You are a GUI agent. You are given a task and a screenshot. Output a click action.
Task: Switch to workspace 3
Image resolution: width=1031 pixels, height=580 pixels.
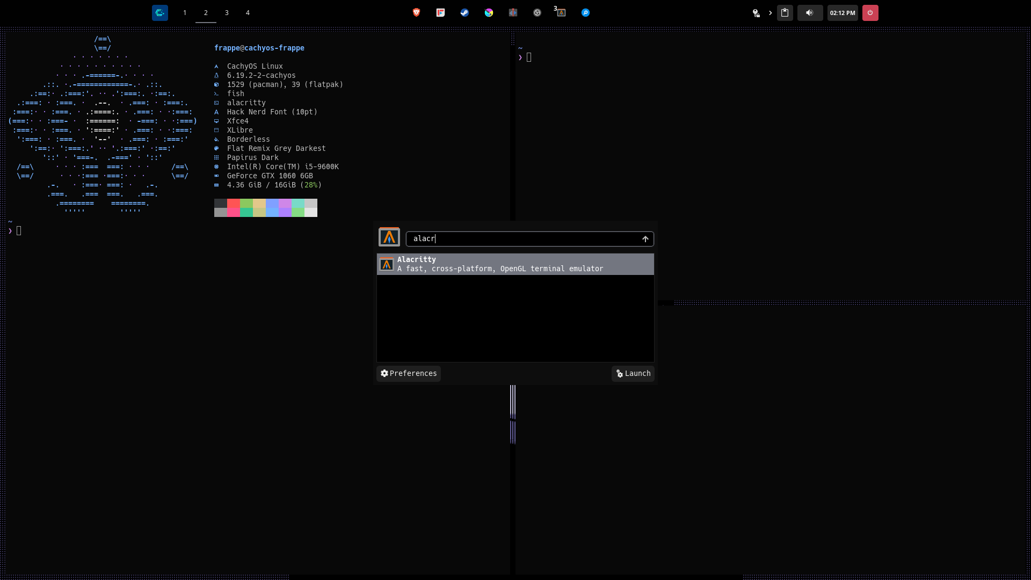click(227, 12)
